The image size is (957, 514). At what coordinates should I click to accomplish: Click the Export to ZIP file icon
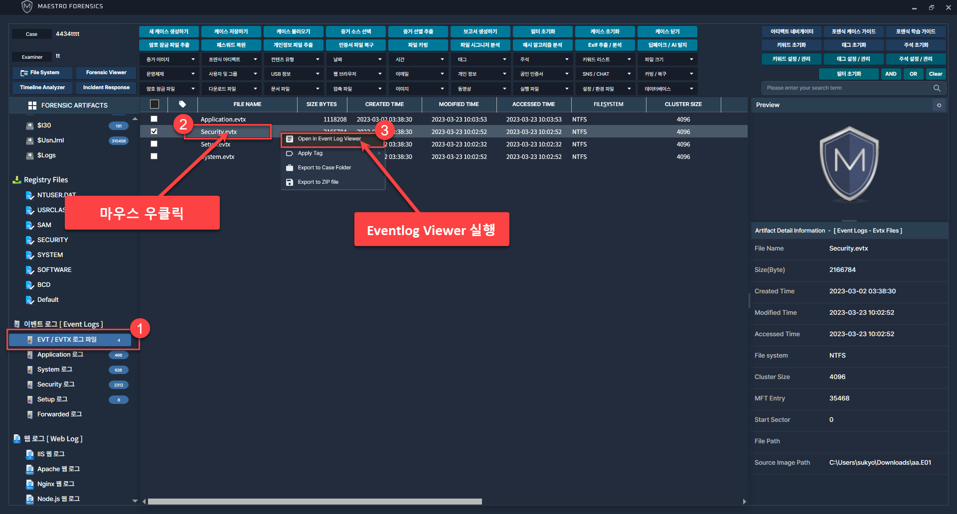(290, 182)
